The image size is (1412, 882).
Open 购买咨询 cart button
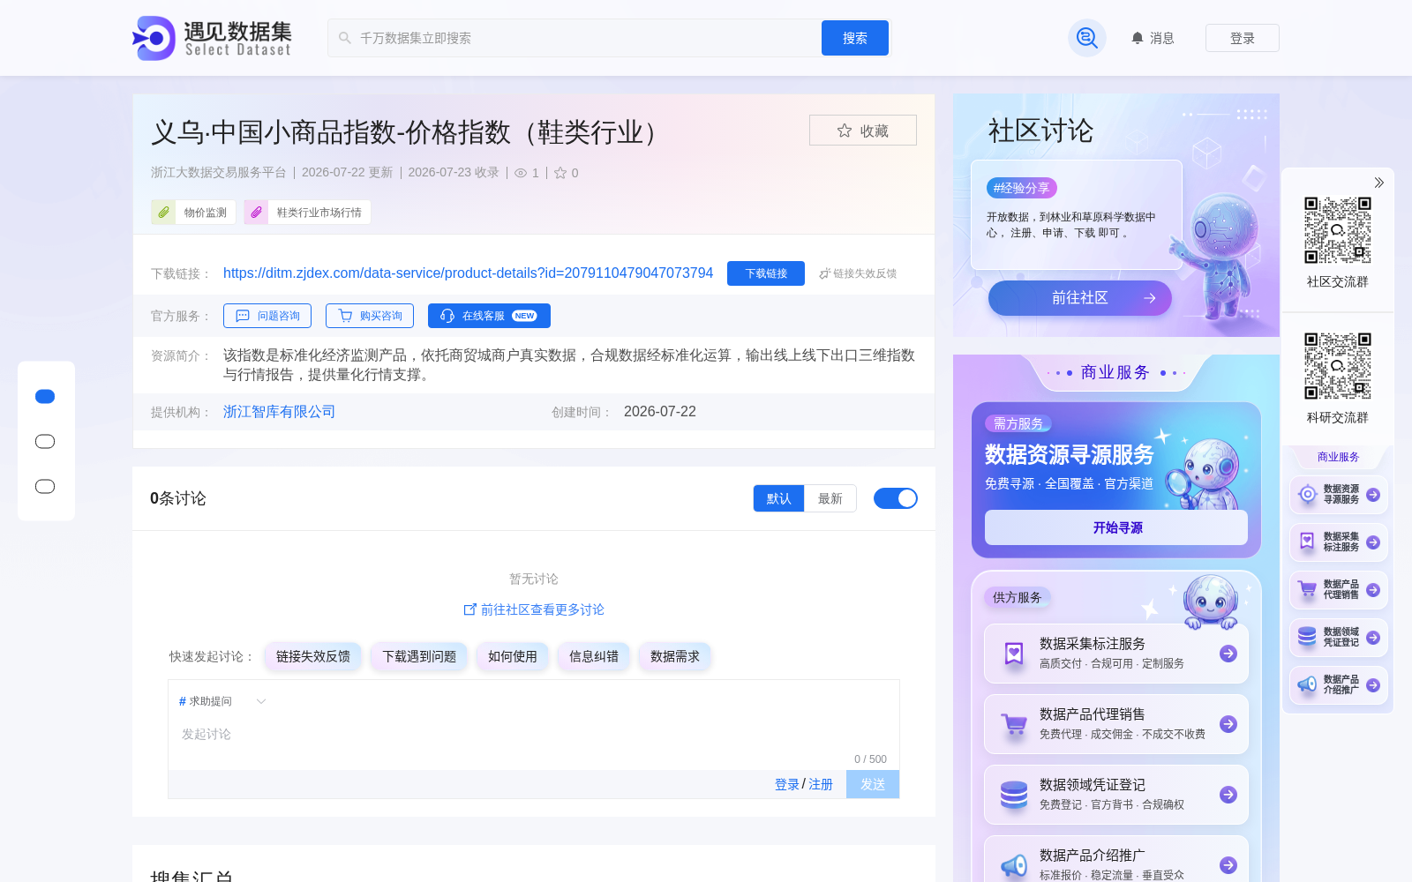370,316
